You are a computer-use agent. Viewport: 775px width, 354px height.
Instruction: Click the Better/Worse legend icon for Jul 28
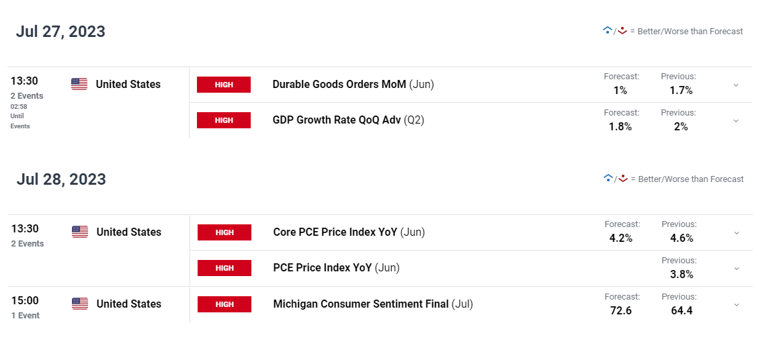(x=615, y=179)
